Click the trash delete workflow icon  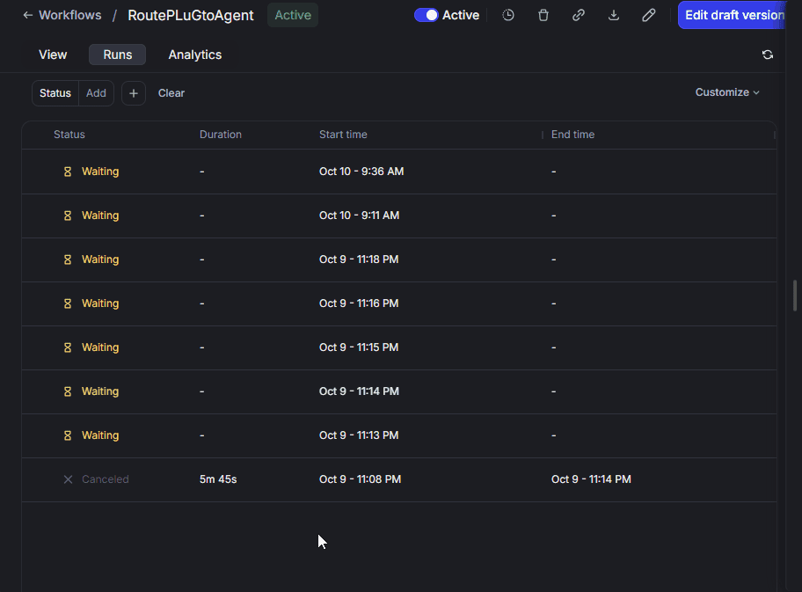(543, 15)
